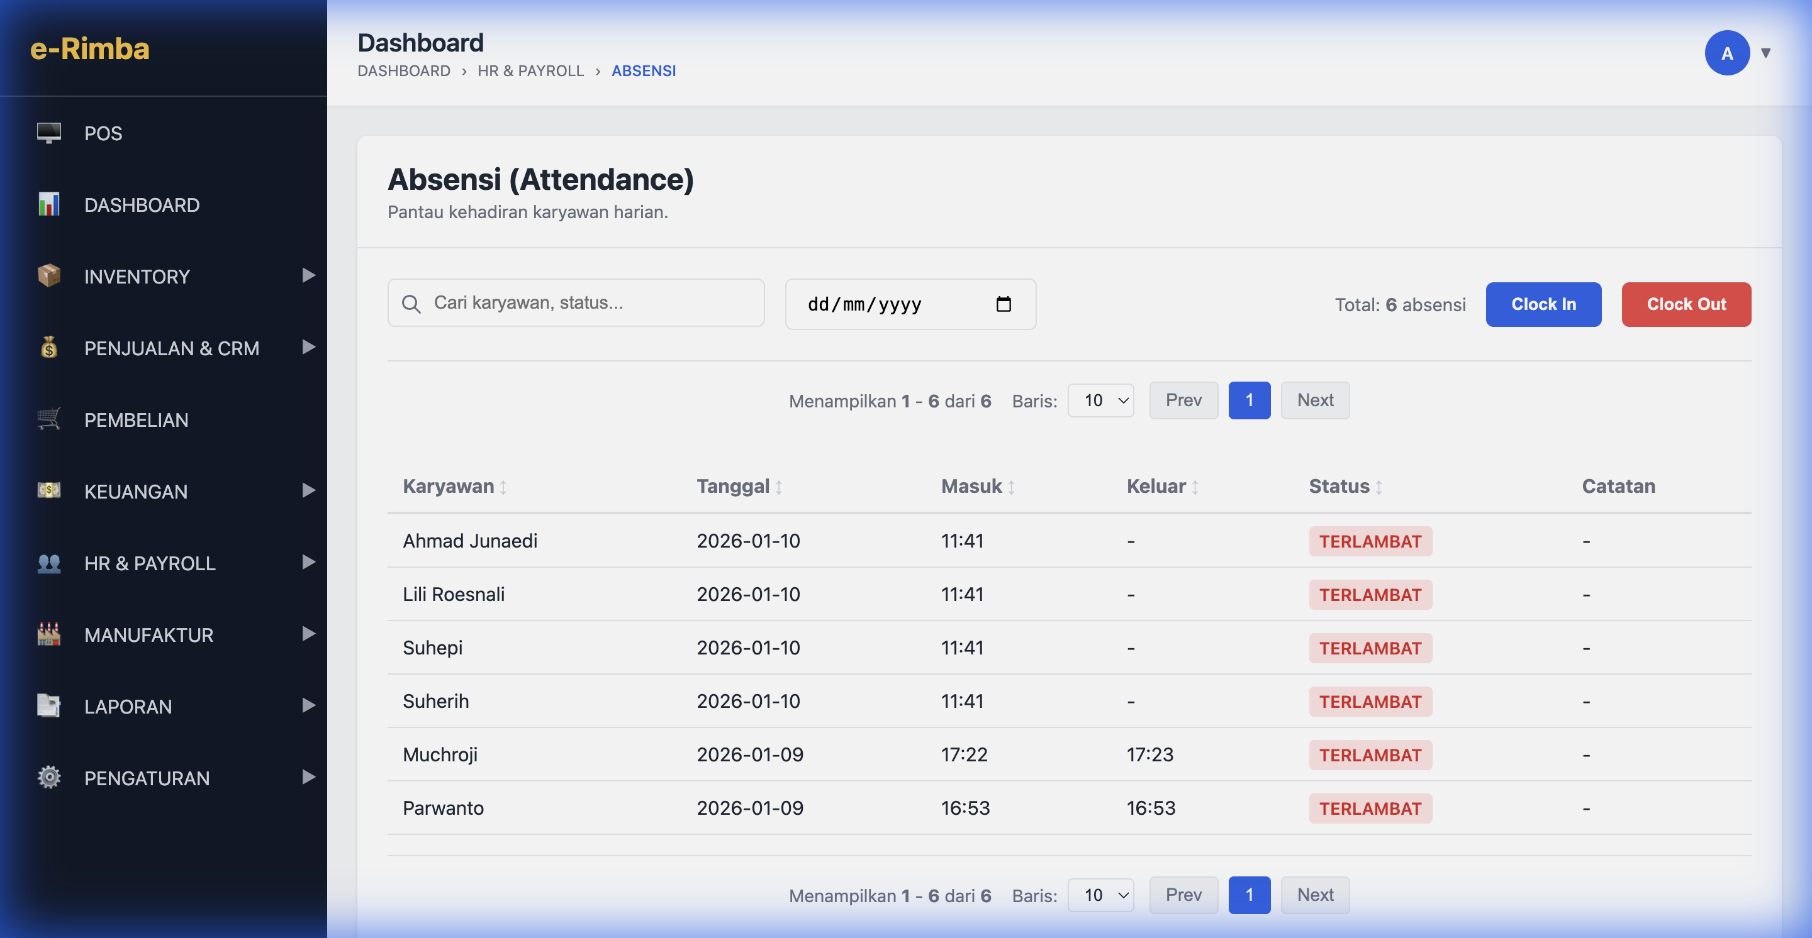Expand the Keuangan submenu chevron

click(x=308, y=490)
